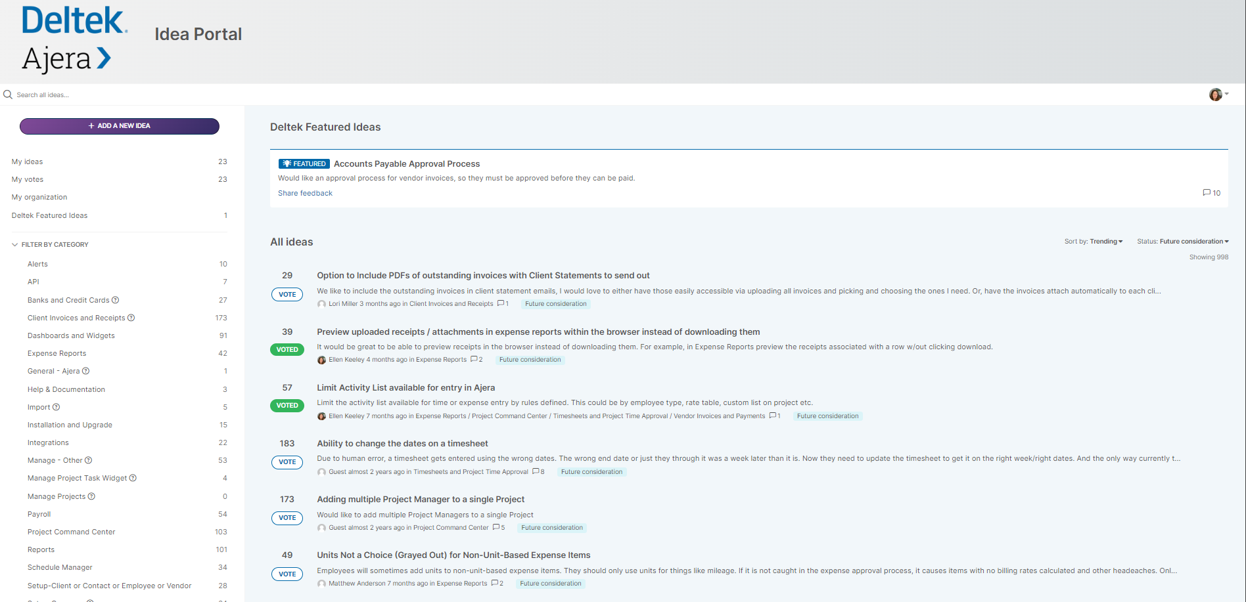
Task: Select My votes in the sidebar
Action: 28,179
